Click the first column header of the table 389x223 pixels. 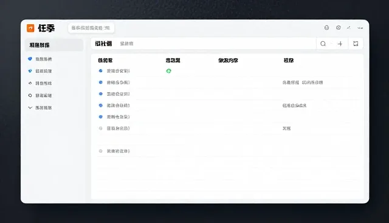(105, 61)
